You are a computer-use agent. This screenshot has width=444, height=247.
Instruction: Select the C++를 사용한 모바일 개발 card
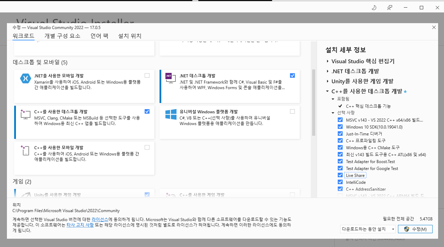[x=84, y=158]
